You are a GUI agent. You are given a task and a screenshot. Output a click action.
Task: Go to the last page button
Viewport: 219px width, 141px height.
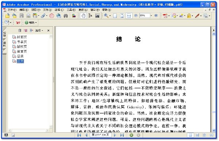coord(122,135)
